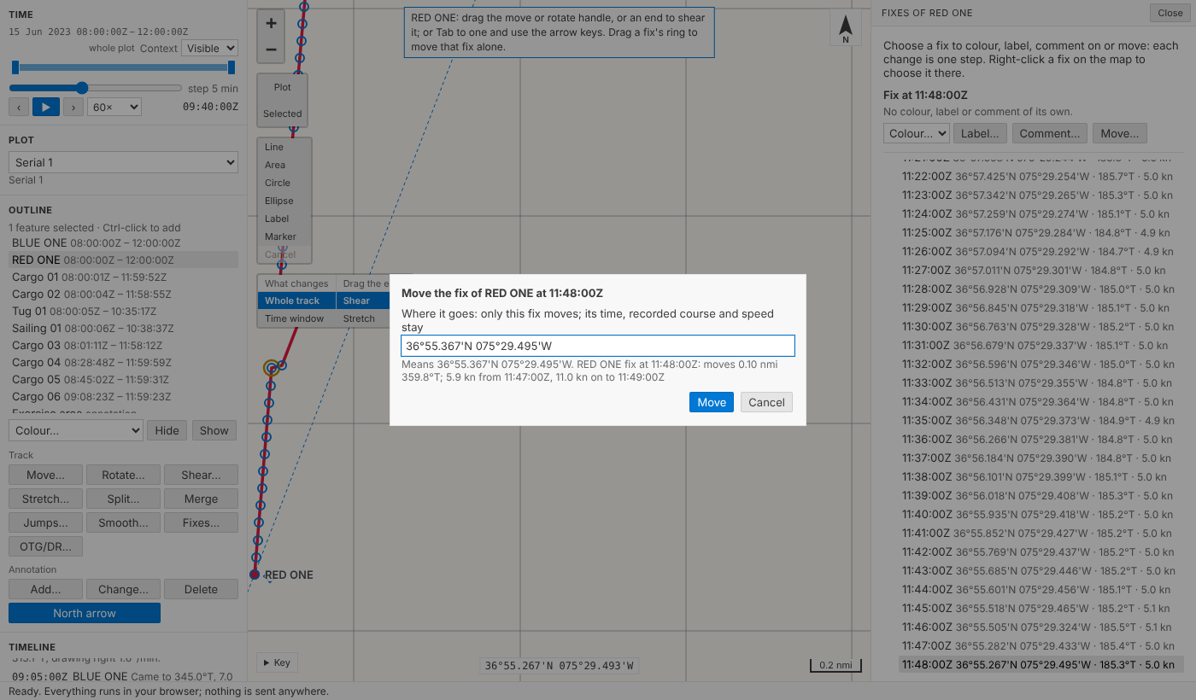This screenshot has height=700, width=1196.
Task: Zoom out with the minus map button
Action: (x=272, y=50)
